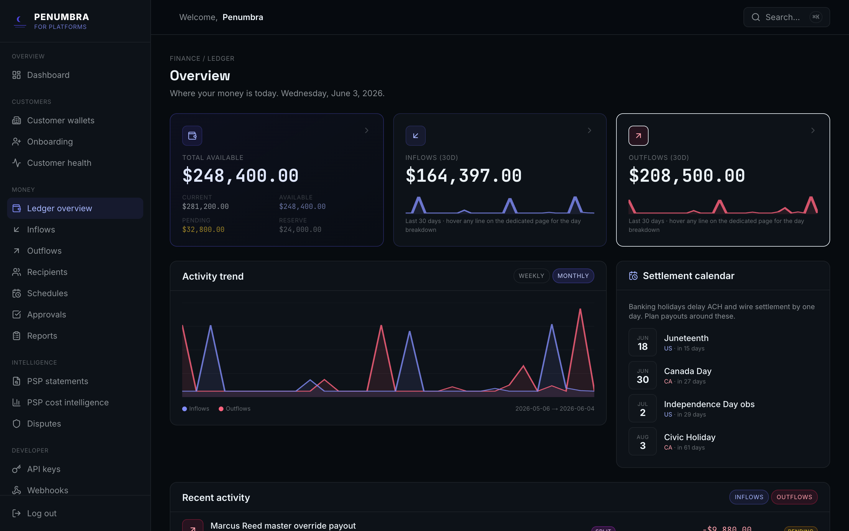This screenshot has height=531, width=849.
Task: Click the API keys key icon
Action: (x=17, y=469)
